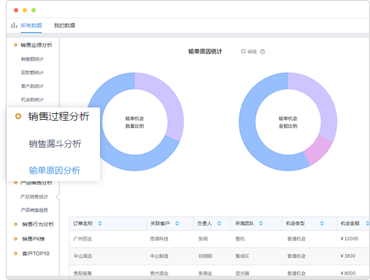This screenshot has width=370, height=280.
Task: Click the 刘明阳 owner cell
Action: click(205, 256)
